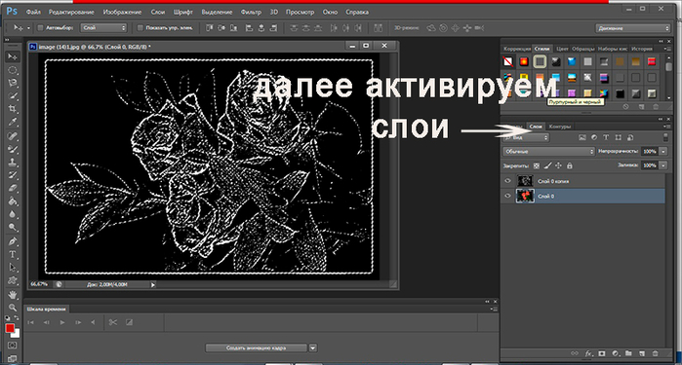Apply the red glowing style swatch
The width and height of the screenshot is (682, 365).
[524, 61]
